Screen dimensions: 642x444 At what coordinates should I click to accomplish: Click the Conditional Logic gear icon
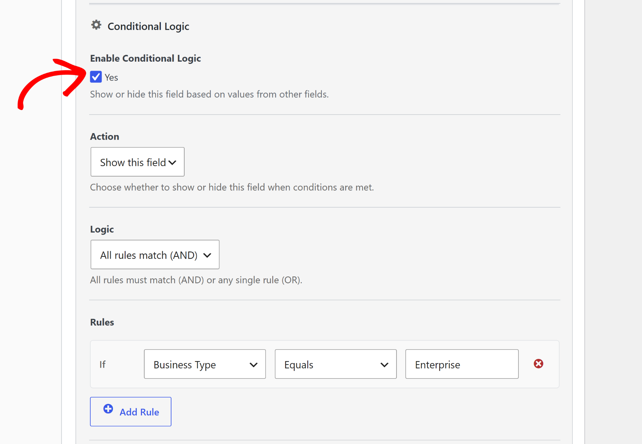(x=96, y=25)
